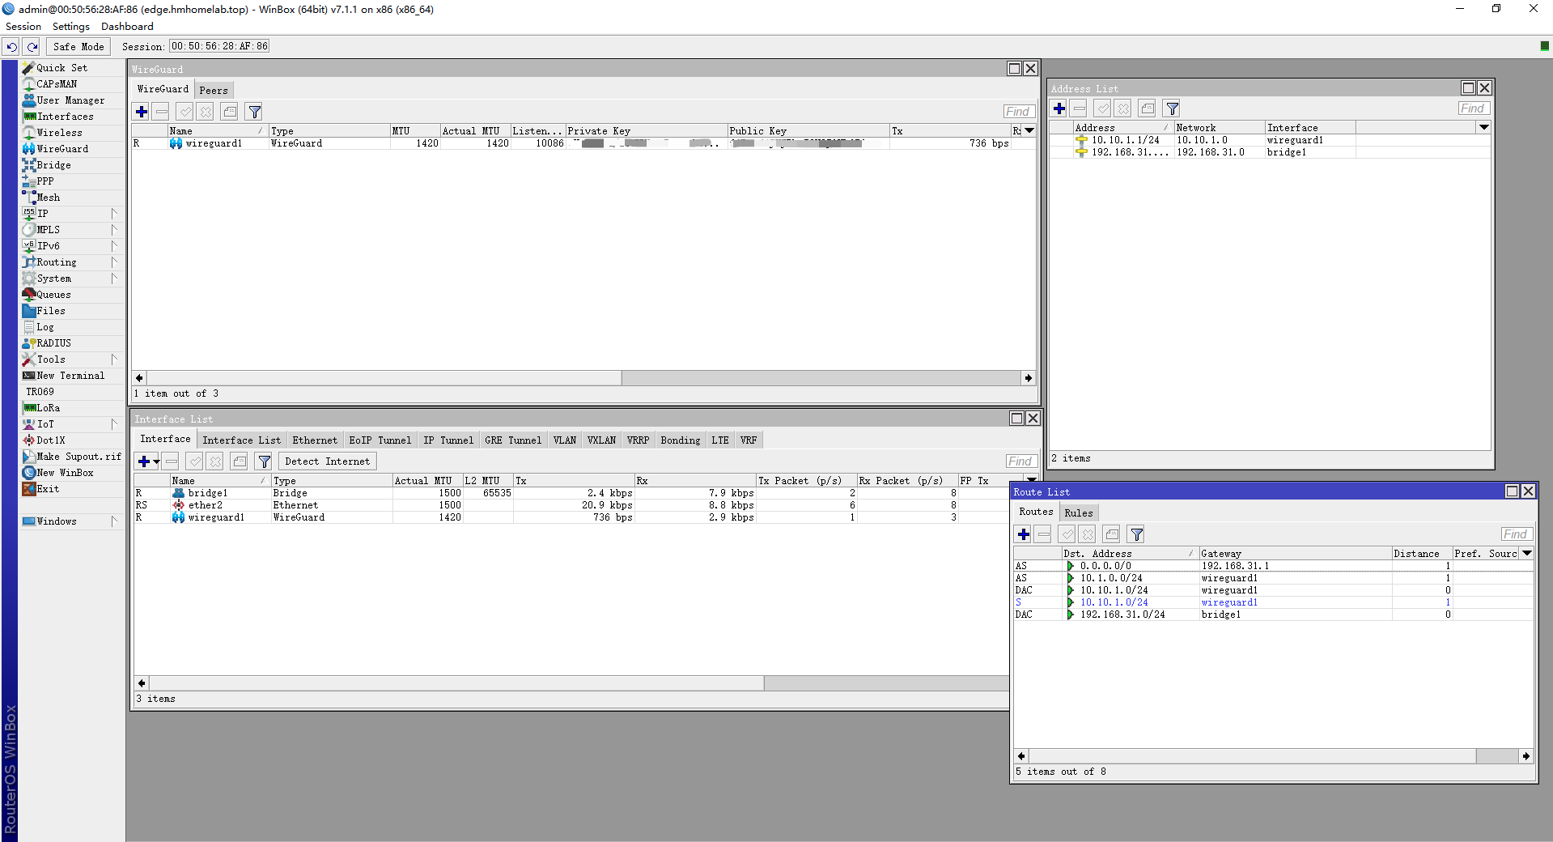Open add dropdown arrow in Interface List toolbar

[156, 461]
